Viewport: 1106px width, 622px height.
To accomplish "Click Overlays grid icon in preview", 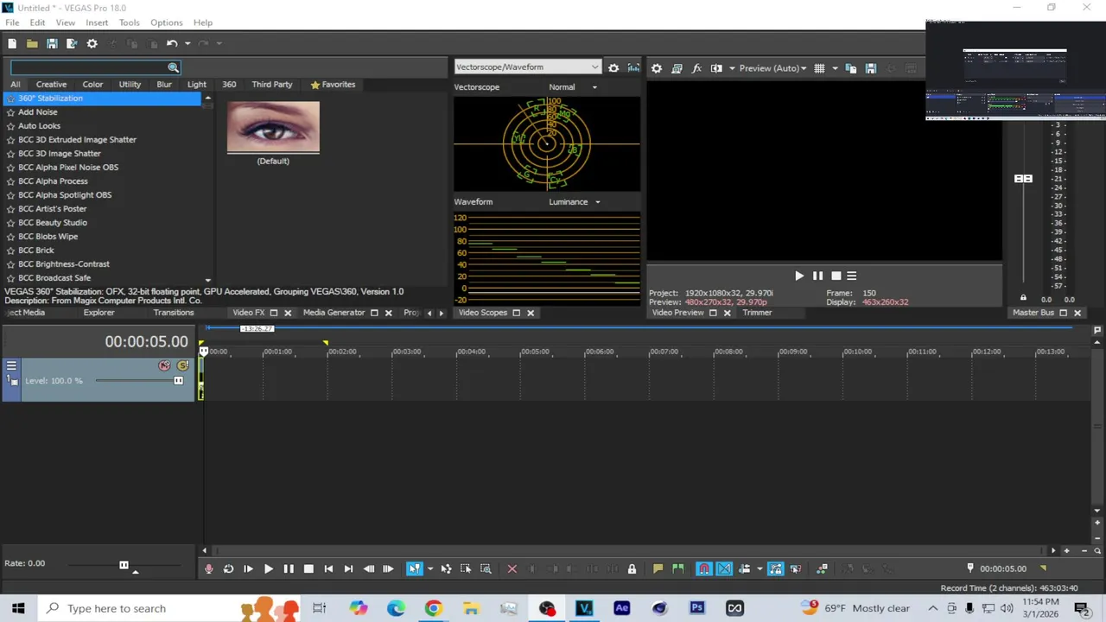I will click(819, 68).
